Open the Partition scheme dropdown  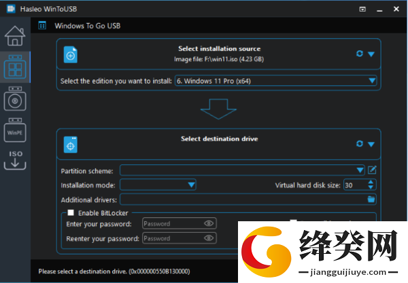(242, 170)
